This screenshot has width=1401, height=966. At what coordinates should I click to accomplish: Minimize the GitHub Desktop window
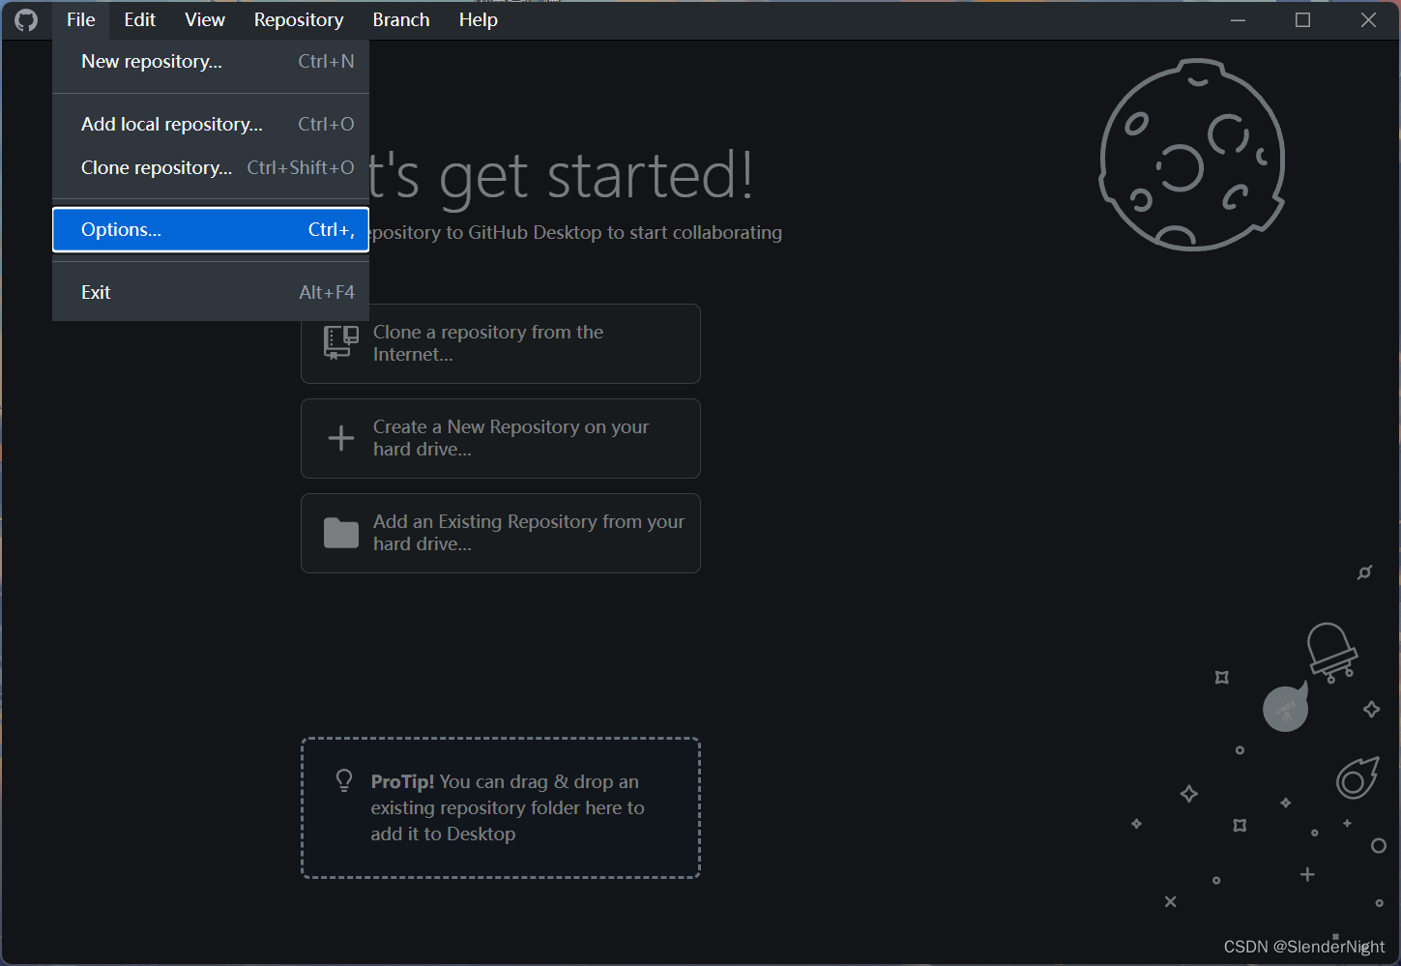tap(1238, 20)
